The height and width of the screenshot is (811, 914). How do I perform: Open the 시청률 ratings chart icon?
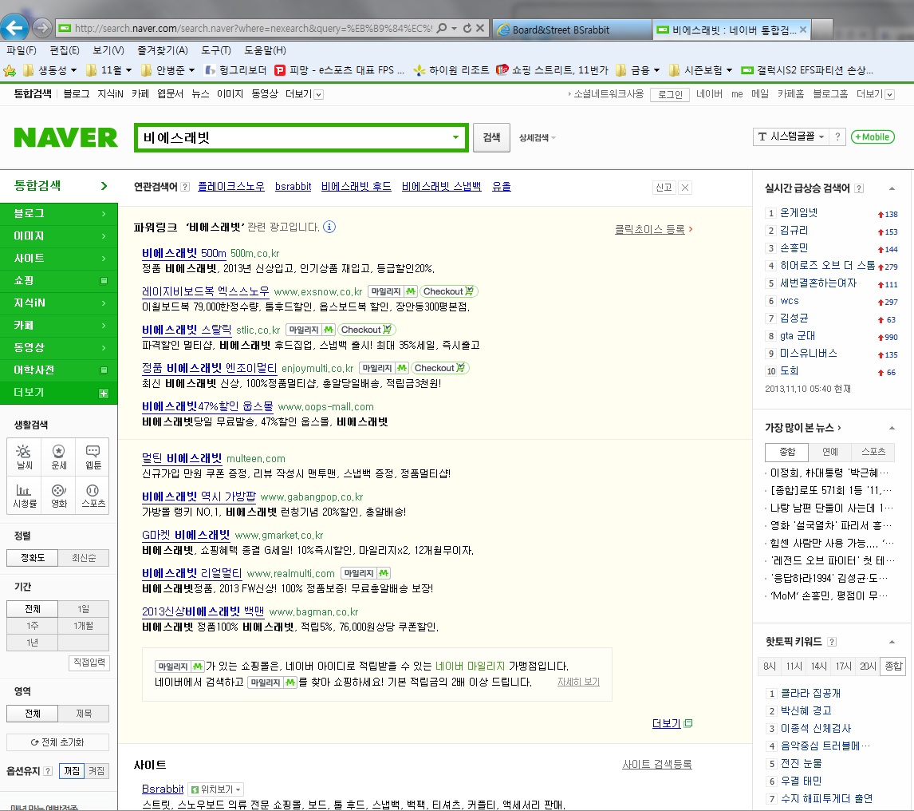tap(25, 496)
